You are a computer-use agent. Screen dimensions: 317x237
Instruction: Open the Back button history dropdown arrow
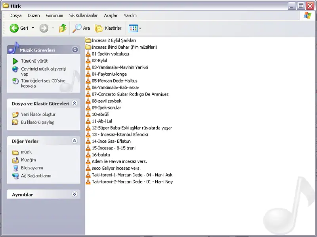coord(33,28)
